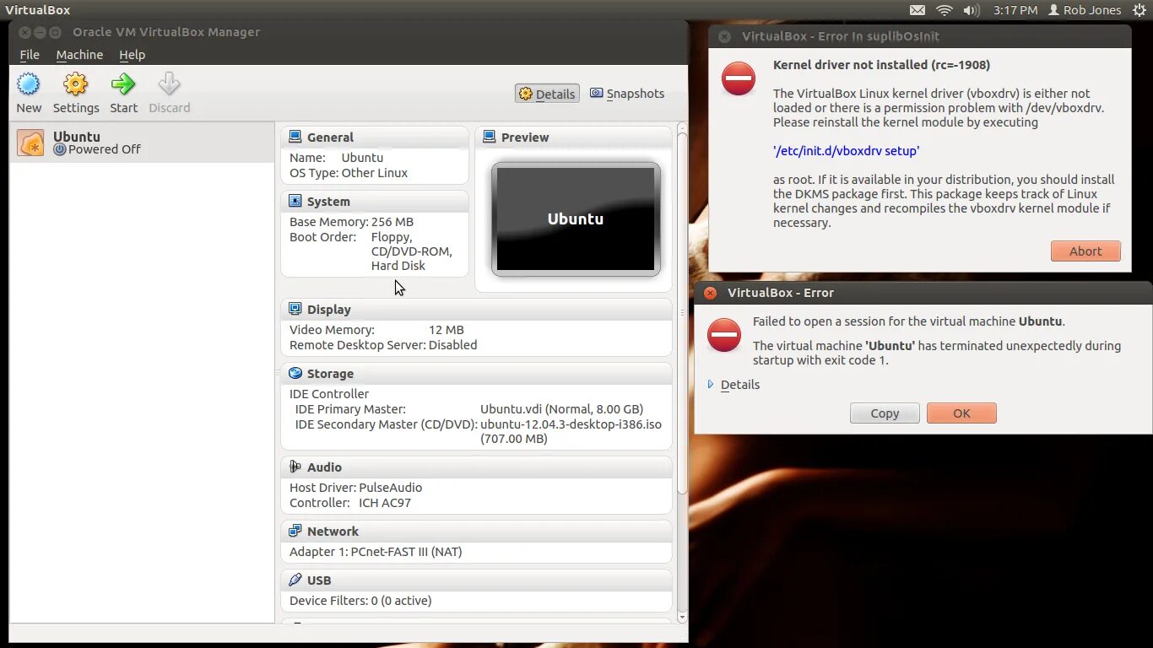The height and width of the screenshot is (648, 1153).
Task: Open the Rob Jones user menu
Action: click(x=1085, y=10)
